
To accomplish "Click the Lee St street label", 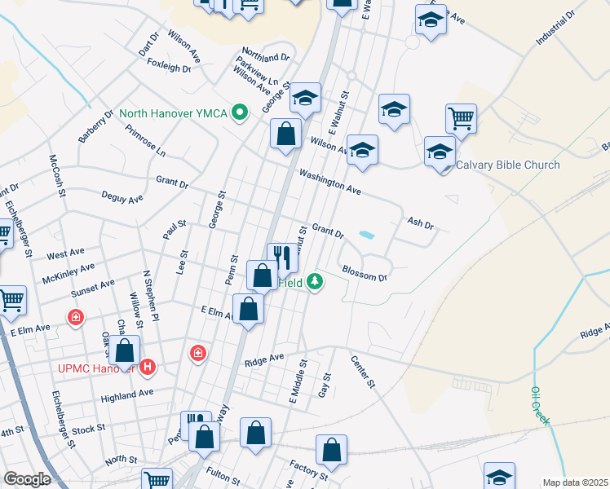I will click(182, 262).
